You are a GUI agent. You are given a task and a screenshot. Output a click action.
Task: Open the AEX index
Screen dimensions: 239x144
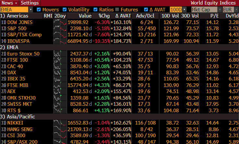[x=11, y=91]
